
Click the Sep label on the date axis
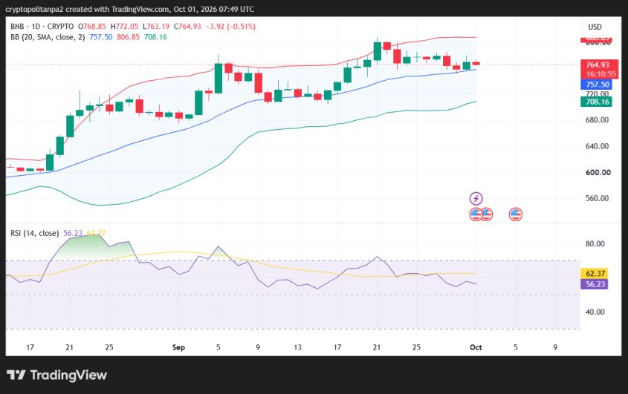pyautogui.click(x=178, y=347)
